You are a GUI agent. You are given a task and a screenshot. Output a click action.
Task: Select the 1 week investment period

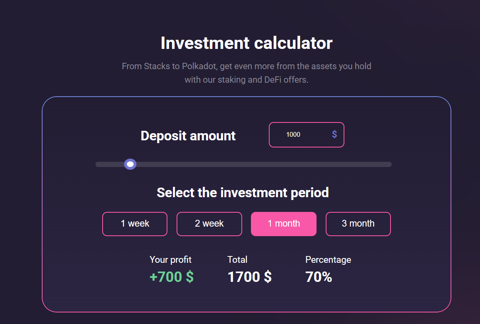(x=135, y=224)
